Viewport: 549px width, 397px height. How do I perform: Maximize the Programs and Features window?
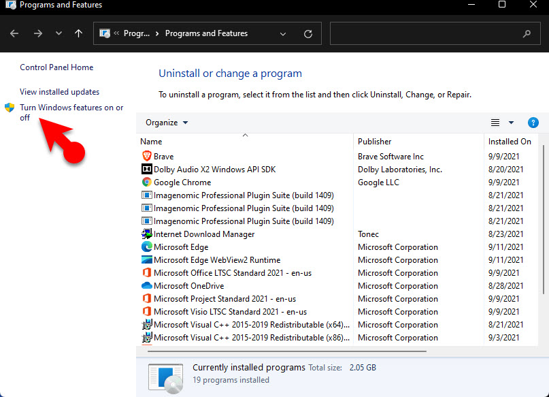502,4
